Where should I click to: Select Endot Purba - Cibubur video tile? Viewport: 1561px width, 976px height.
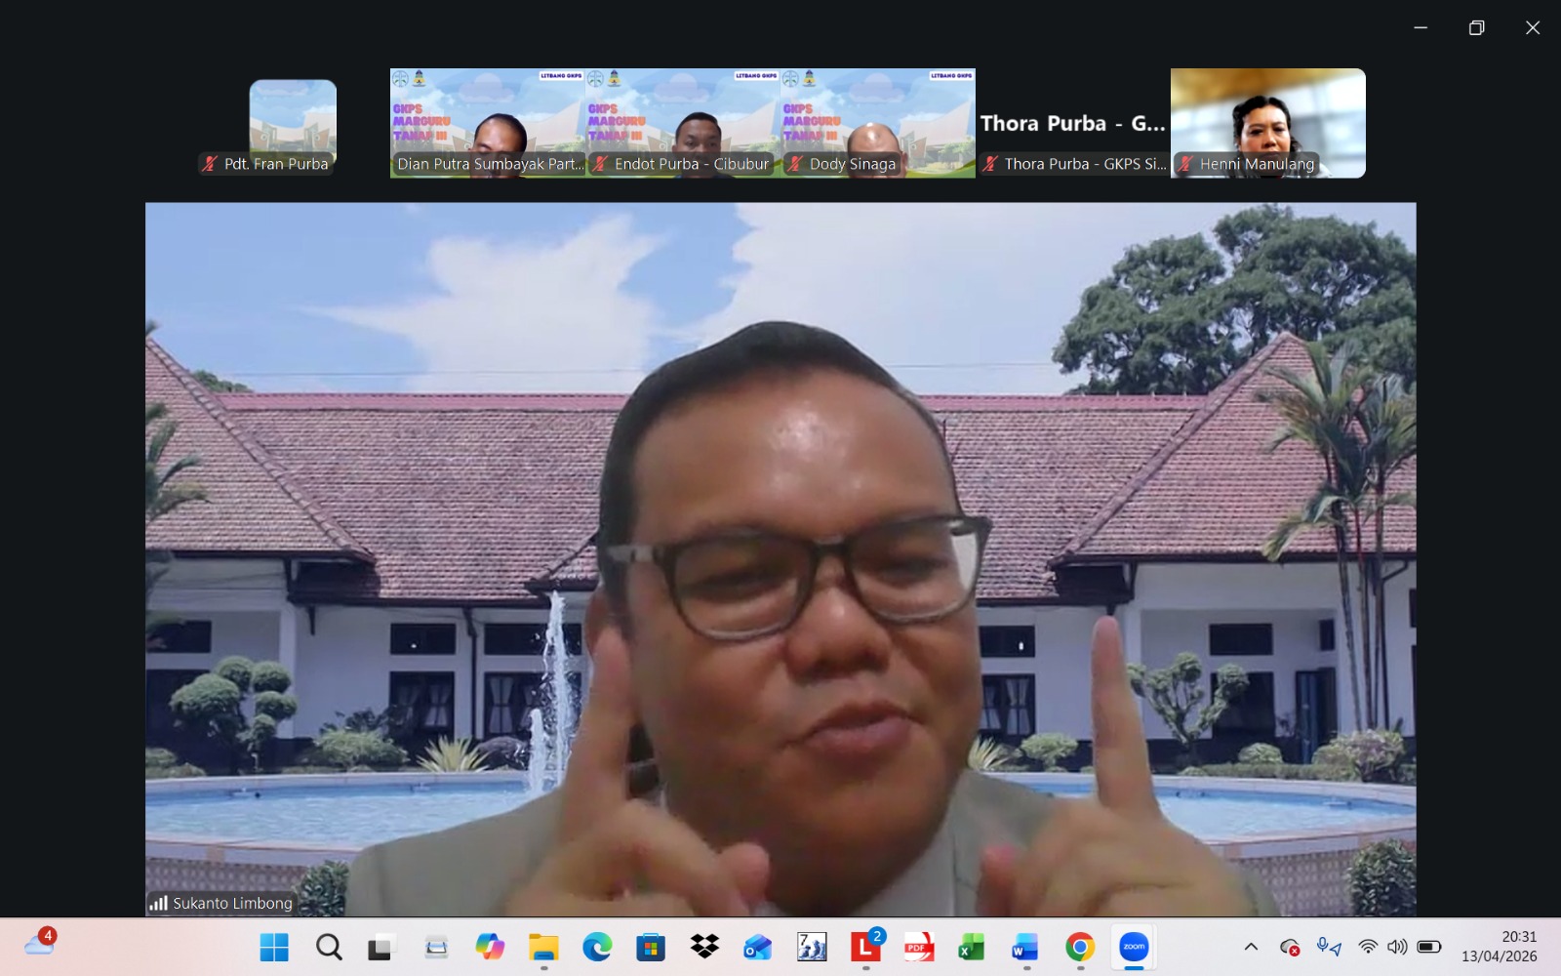click(x=683, y=122)
